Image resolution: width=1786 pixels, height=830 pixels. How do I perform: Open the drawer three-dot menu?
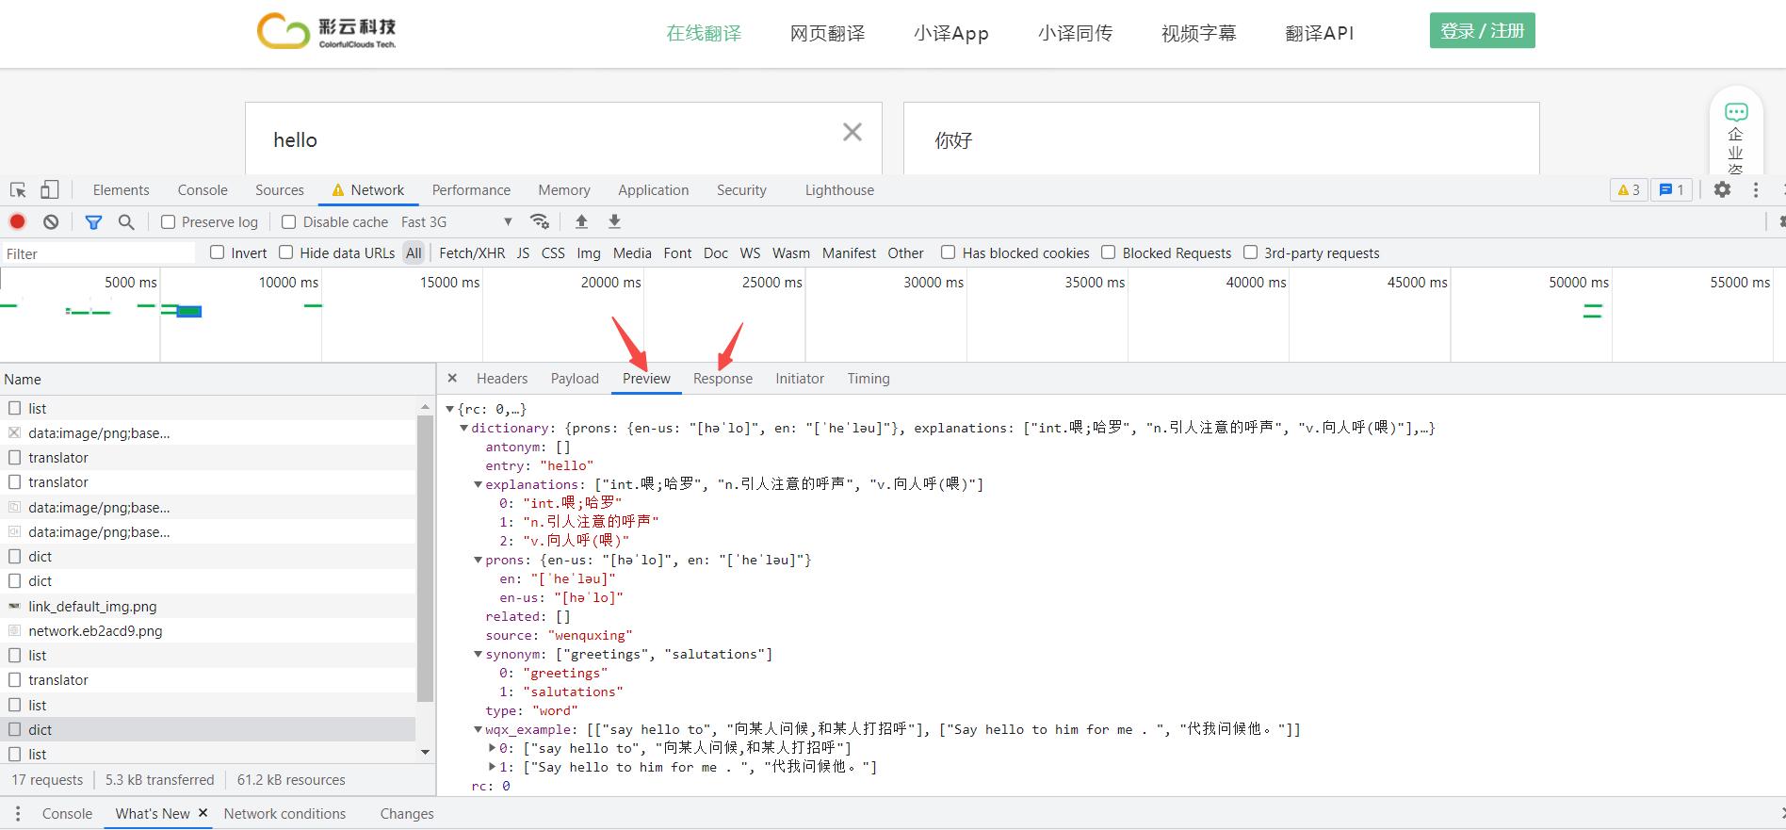tap(17, 813)
